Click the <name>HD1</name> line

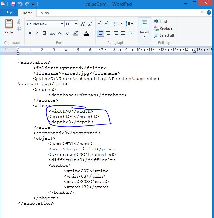(71, 144)
